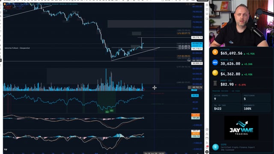Select the 64,218.51 price label
The height and width of the screenshot is (154, 274).
click(197, 49)
